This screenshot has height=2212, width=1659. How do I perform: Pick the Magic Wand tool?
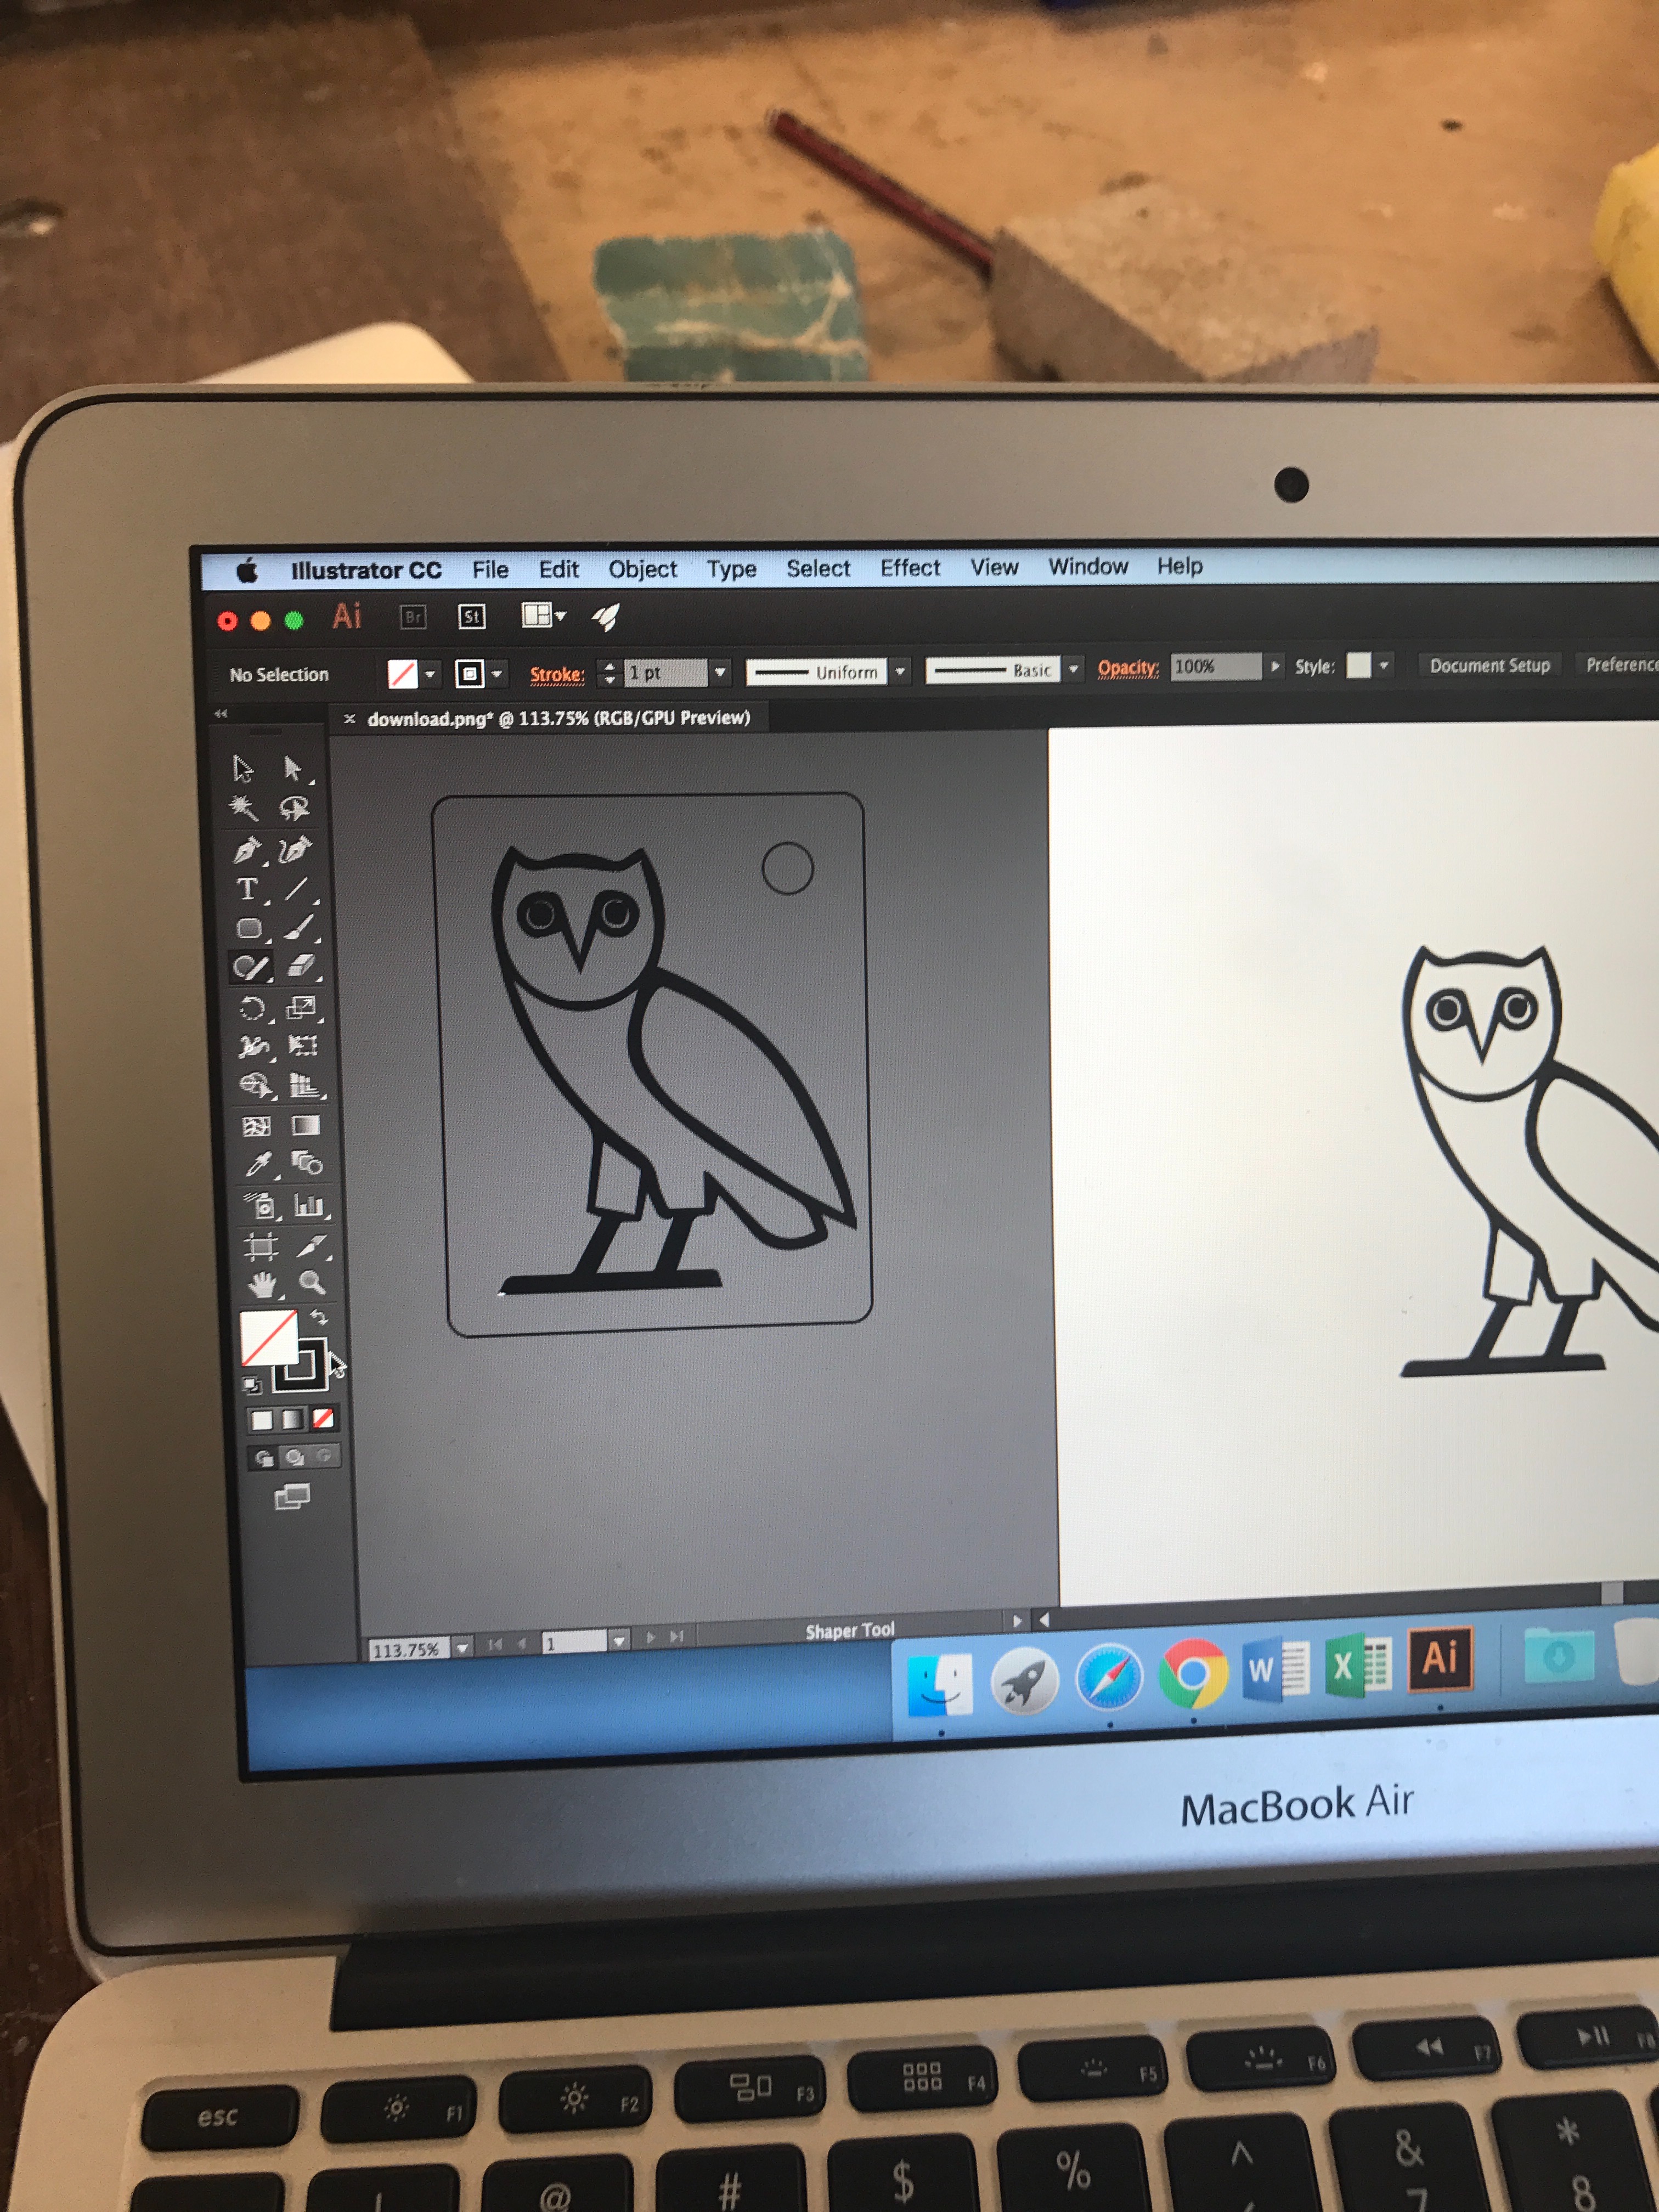243,807
